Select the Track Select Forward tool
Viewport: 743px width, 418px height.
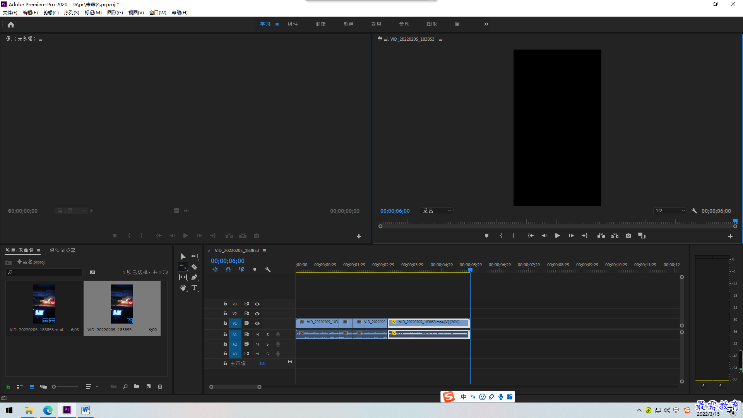click(x=195, y=256)
